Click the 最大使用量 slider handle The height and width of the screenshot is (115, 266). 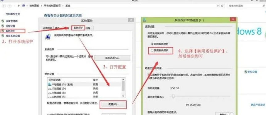[x=173, y=97]
